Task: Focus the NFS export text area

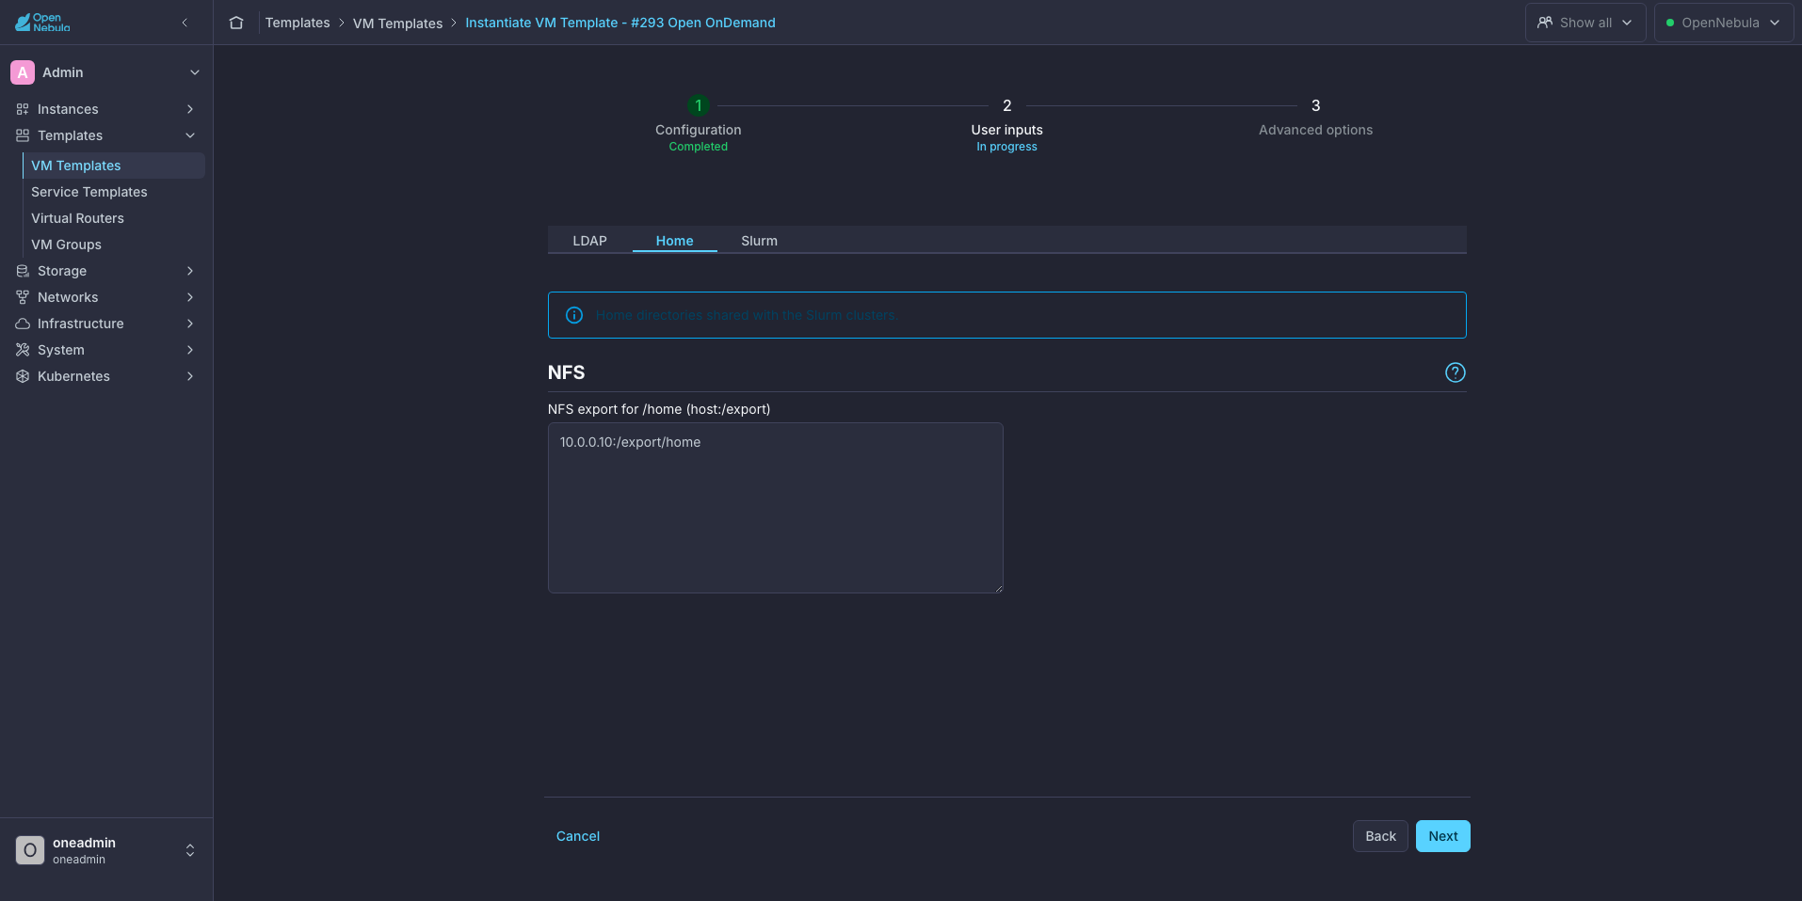Action: coord(776,508)
